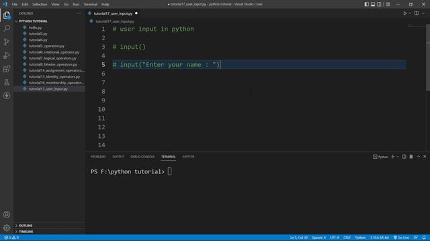The height and width of the screenshot is (241, 430).
Task: Go to line via Ln 5, Col 30
Action: [299, 238]
